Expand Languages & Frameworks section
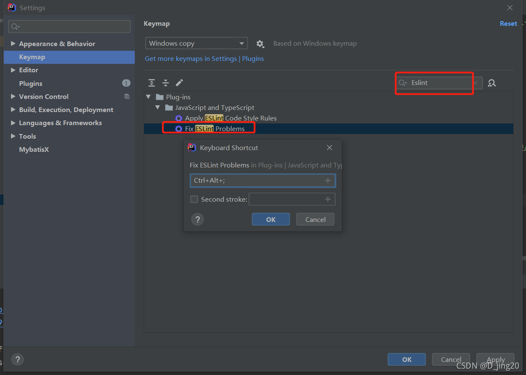This screenshot has height=375, width=526. pyautogui.click(x=13, y=123)
